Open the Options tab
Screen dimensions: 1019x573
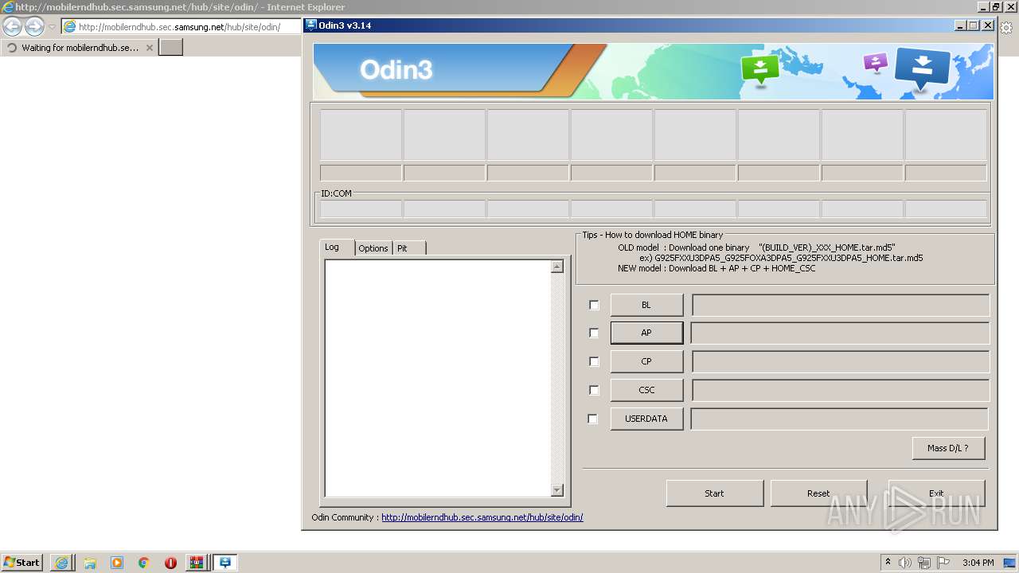373,248
